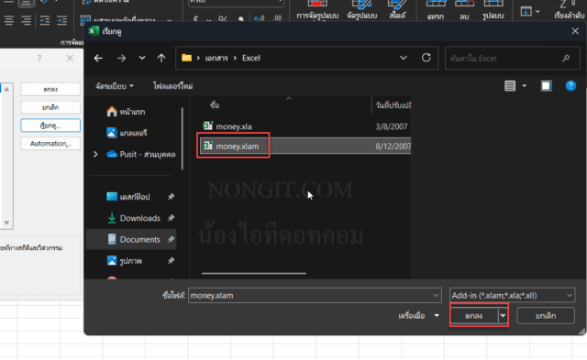587x360 pixels.
Task: Click date '3/8/2007' of money.xla
Action: [x=392, y=126]
